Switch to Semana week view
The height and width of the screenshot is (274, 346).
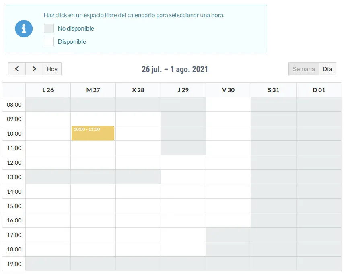click(x=304, y=69)
